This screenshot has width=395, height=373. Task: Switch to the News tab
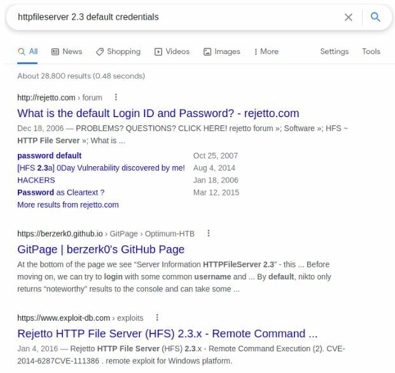click(67, 52)
